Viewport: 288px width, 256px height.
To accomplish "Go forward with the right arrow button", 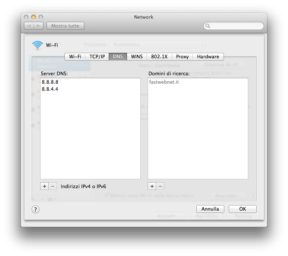I will 38,26.
